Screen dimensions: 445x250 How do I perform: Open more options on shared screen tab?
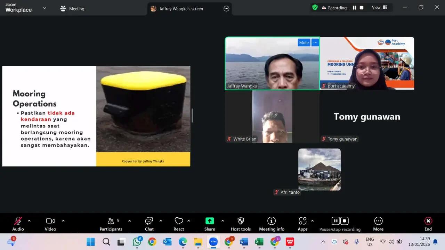point(226,9)
